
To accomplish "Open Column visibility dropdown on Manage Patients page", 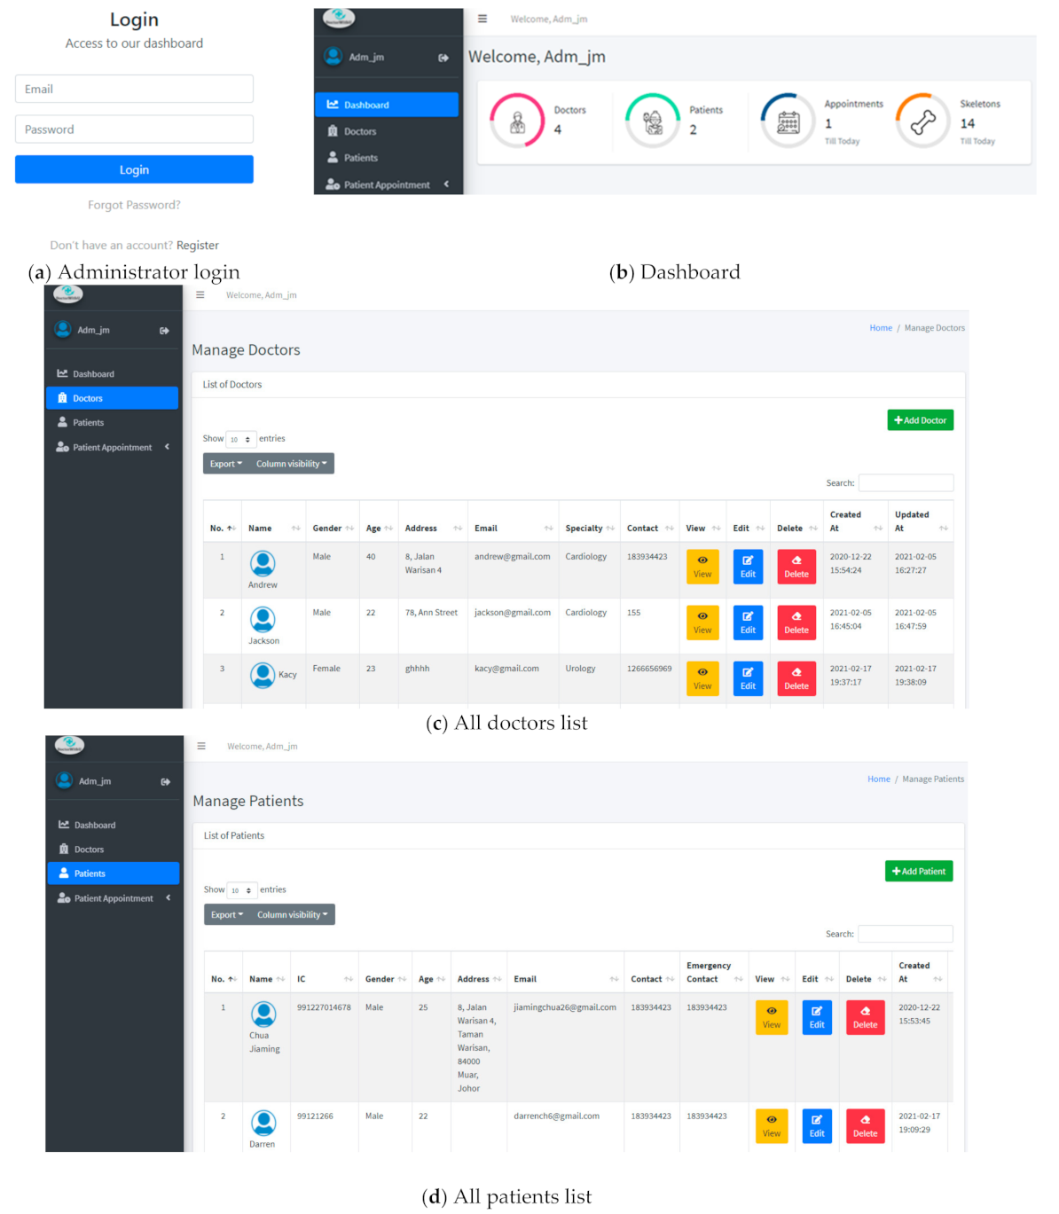I will (292, 914).
